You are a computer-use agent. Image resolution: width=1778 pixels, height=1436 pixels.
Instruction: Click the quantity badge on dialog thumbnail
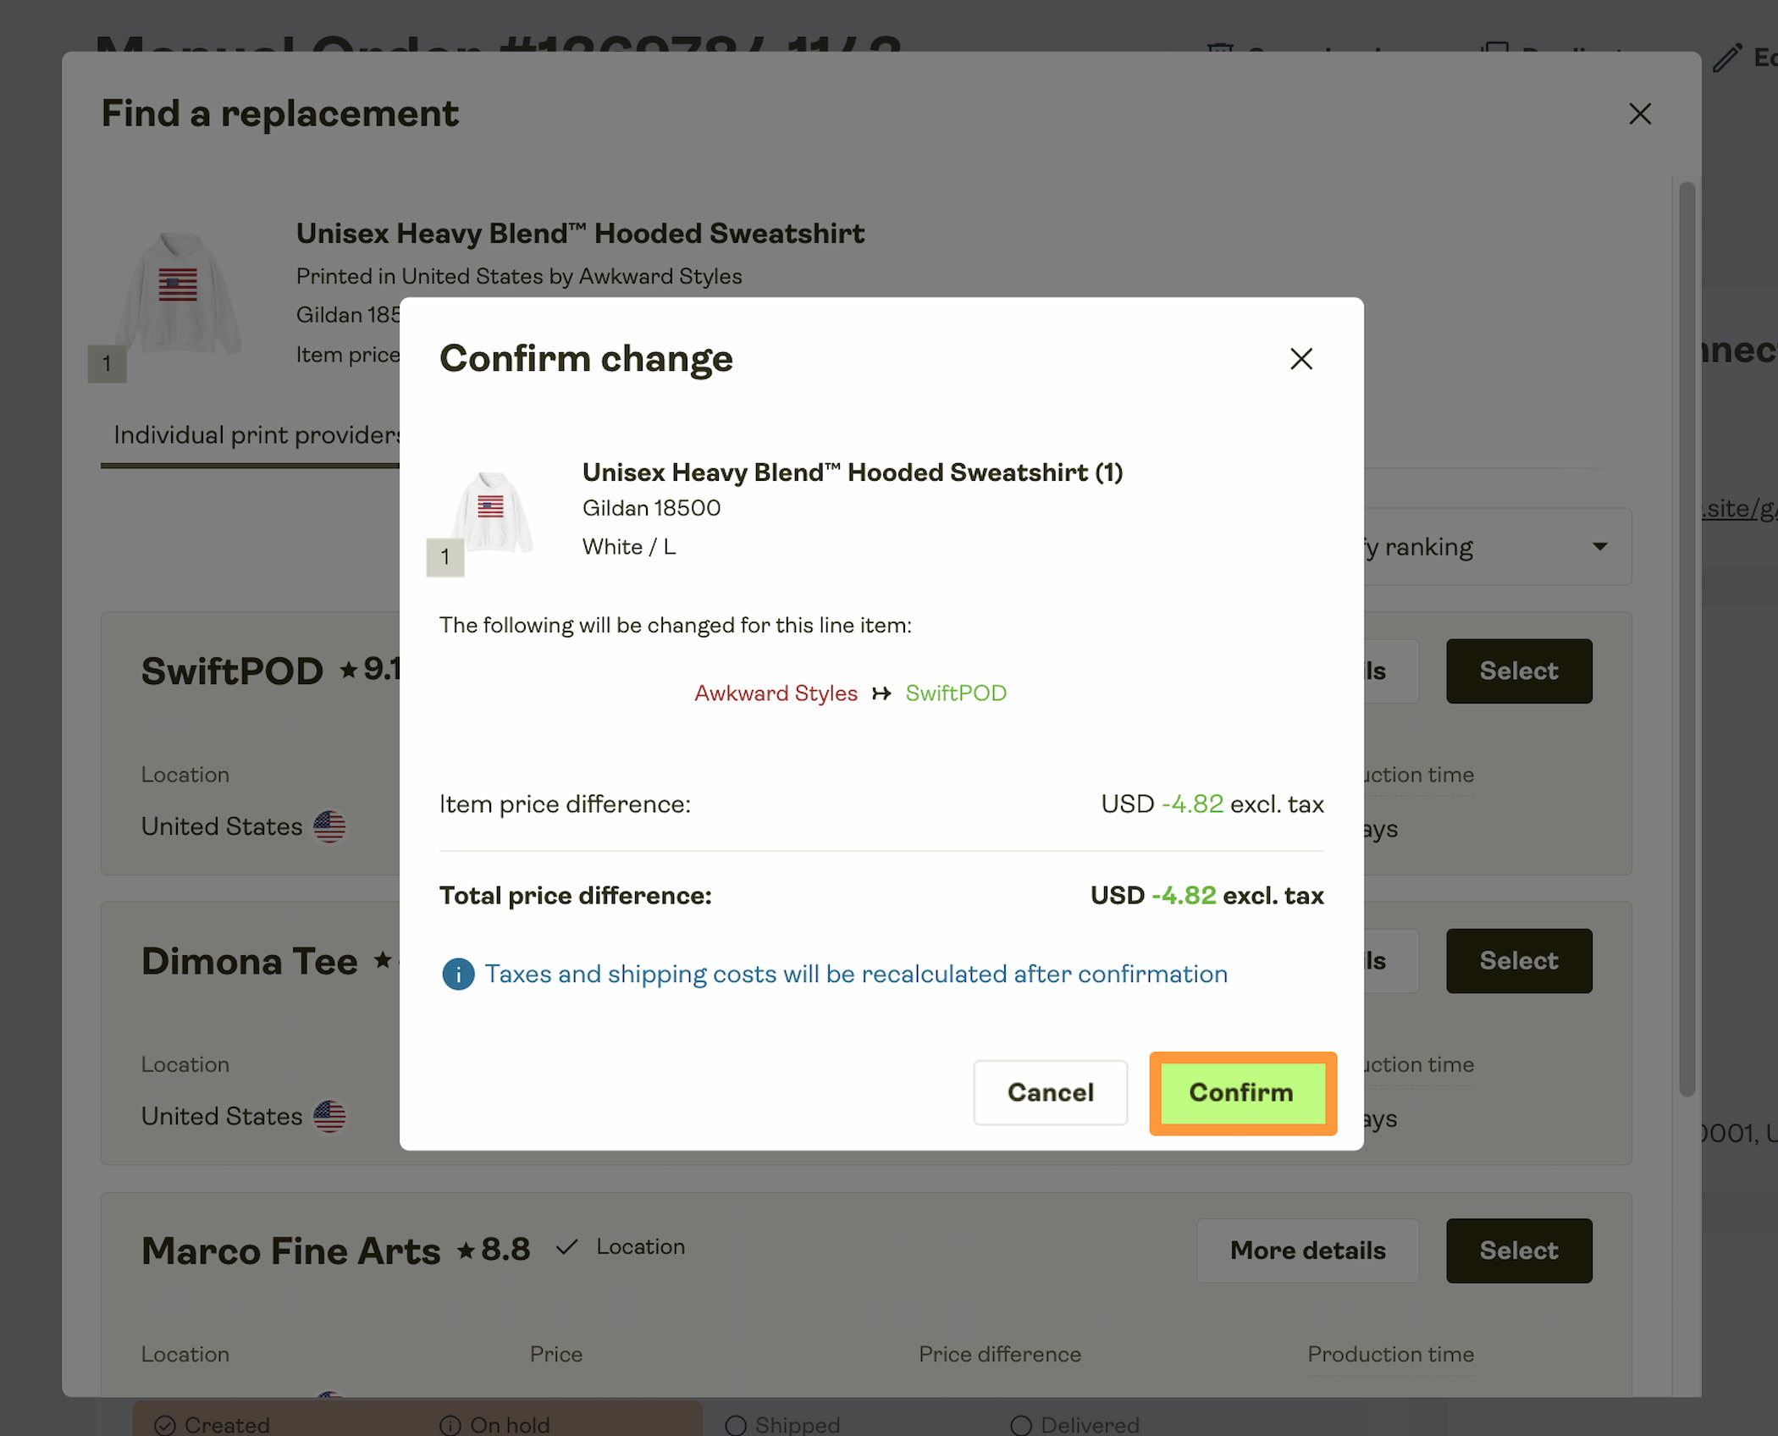coord(445,557)
